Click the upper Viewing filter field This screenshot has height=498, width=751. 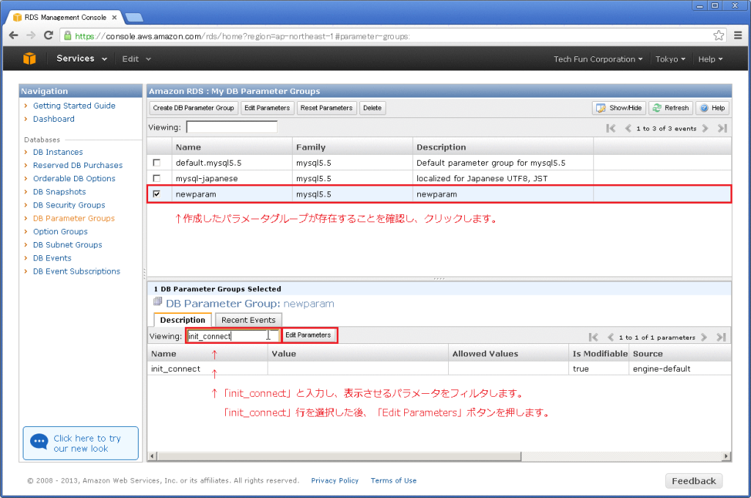tap(232, 128)
